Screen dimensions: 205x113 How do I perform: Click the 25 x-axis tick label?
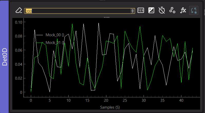[125, 101]
